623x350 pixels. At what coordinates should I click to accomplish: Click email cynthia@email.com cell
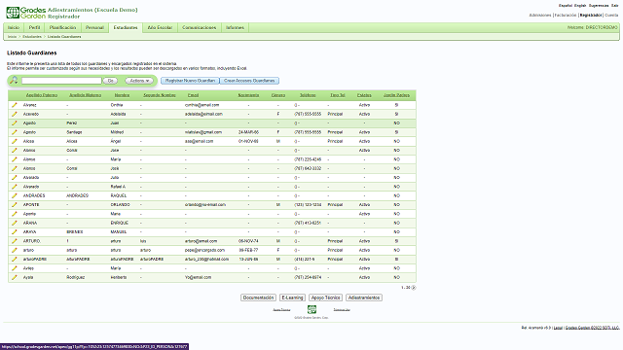pos(202,105)
